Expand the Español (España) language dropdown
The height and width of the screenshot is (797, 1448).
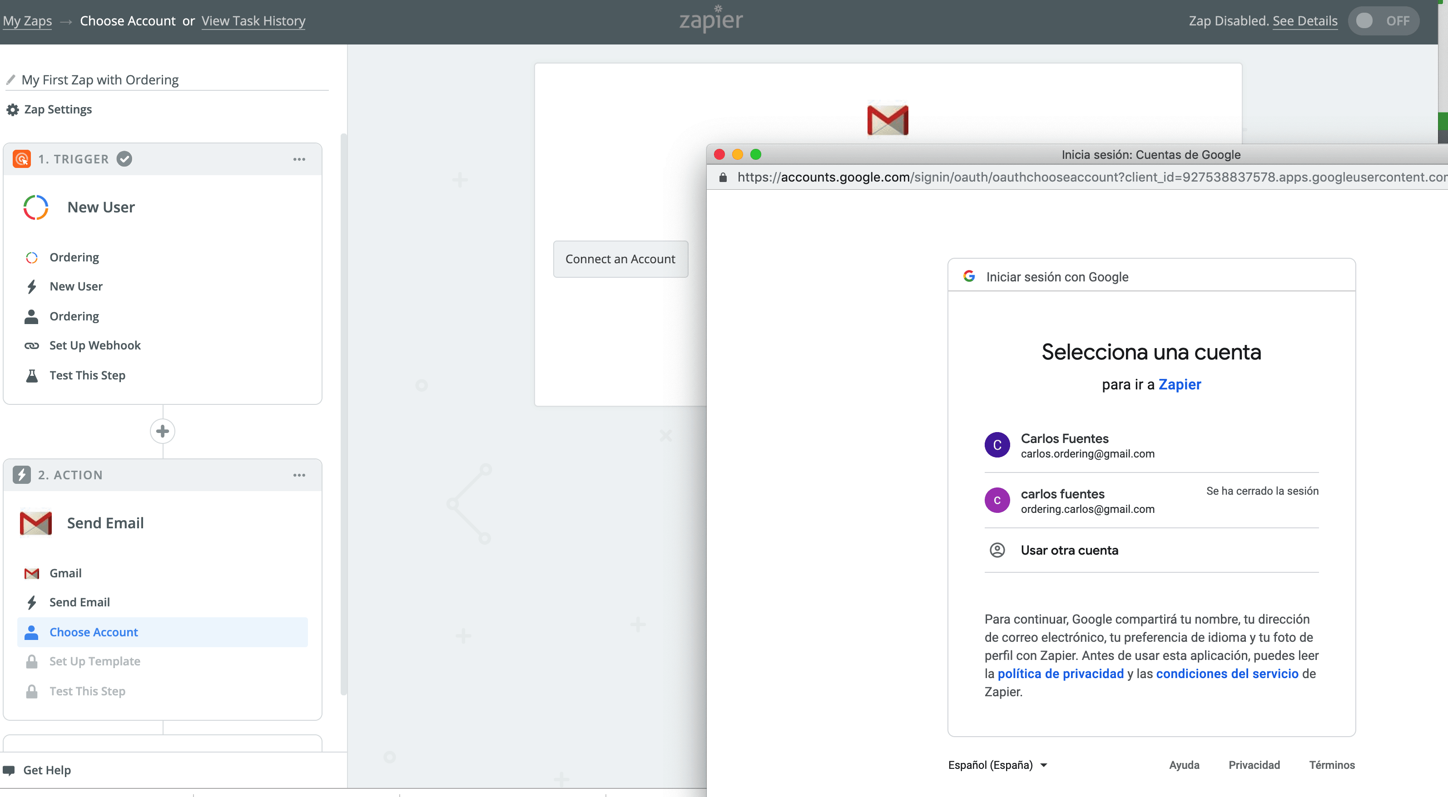(997, 765)
